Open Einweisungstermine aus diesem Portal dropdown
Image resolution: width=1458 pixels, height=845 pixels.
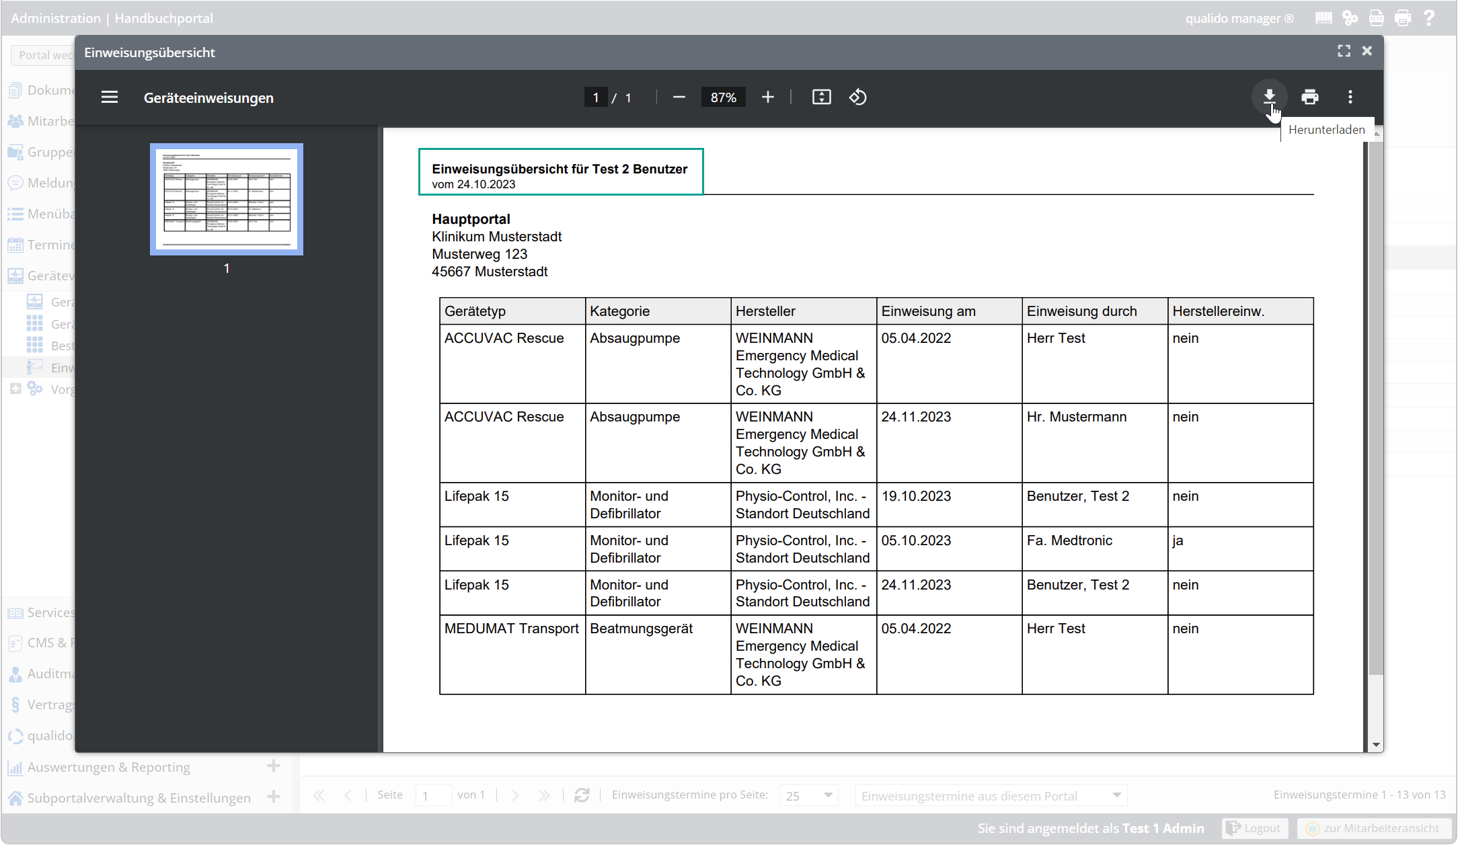coord(991,795)
